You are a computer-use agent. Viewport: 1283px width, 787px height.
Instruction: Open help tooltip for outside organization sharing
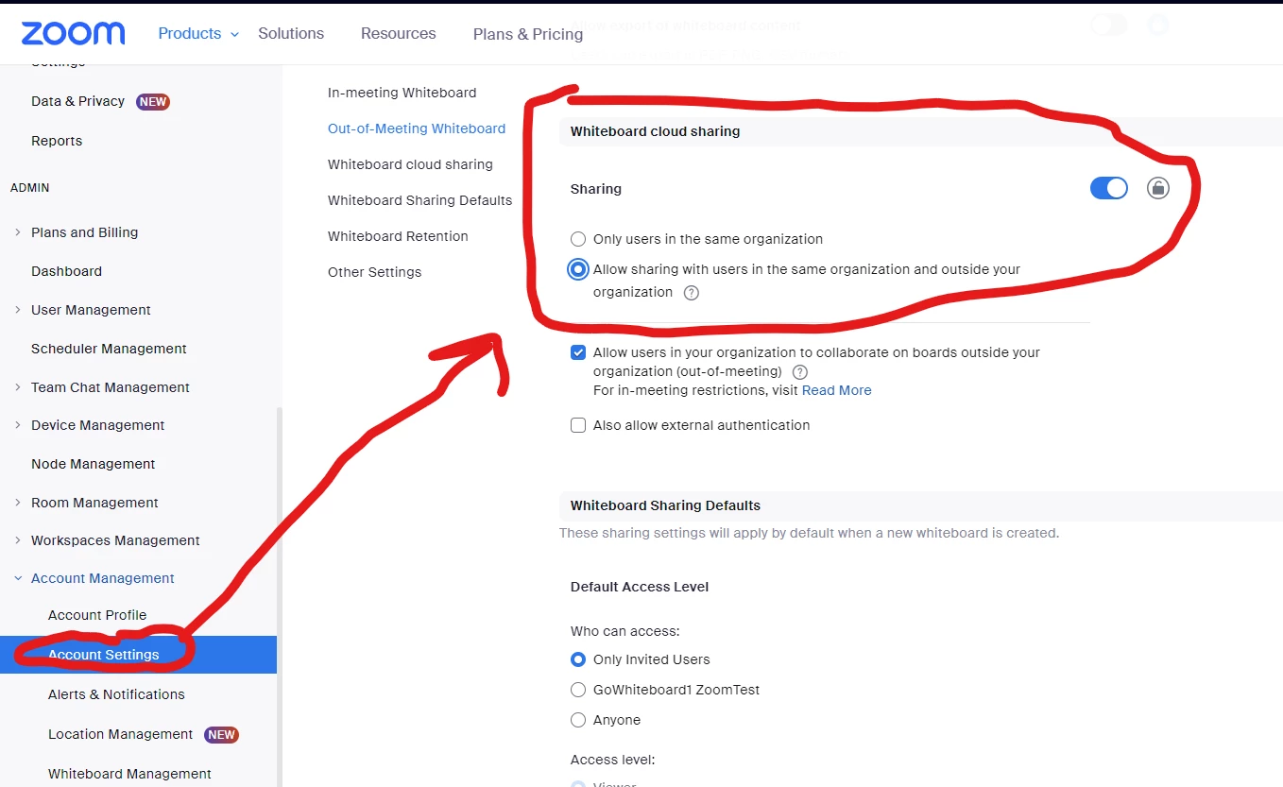(x=692, y=293)
